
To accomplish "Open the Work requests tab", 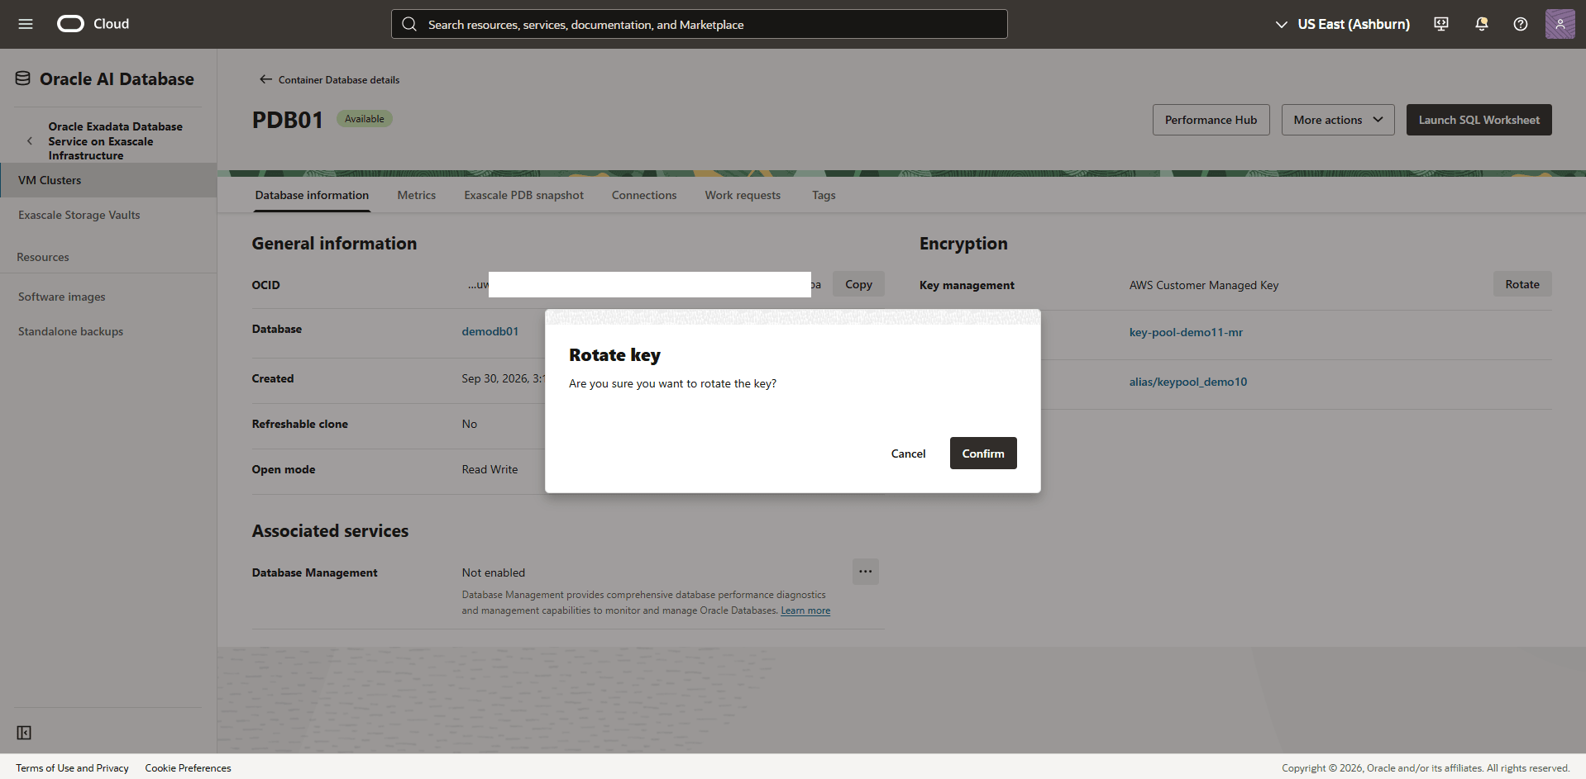I will [x=743, y=195].
